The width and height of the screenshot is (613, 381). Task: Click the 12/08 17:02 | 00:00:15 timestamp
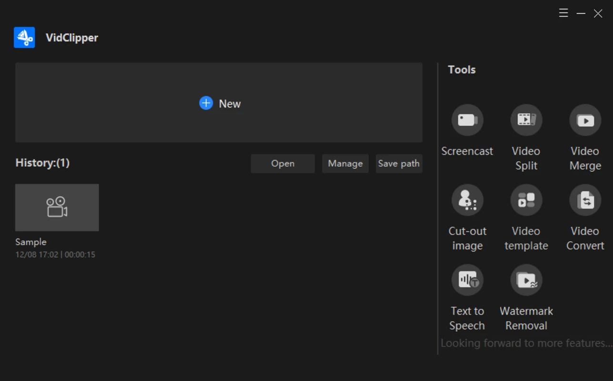tap(55, 255)
